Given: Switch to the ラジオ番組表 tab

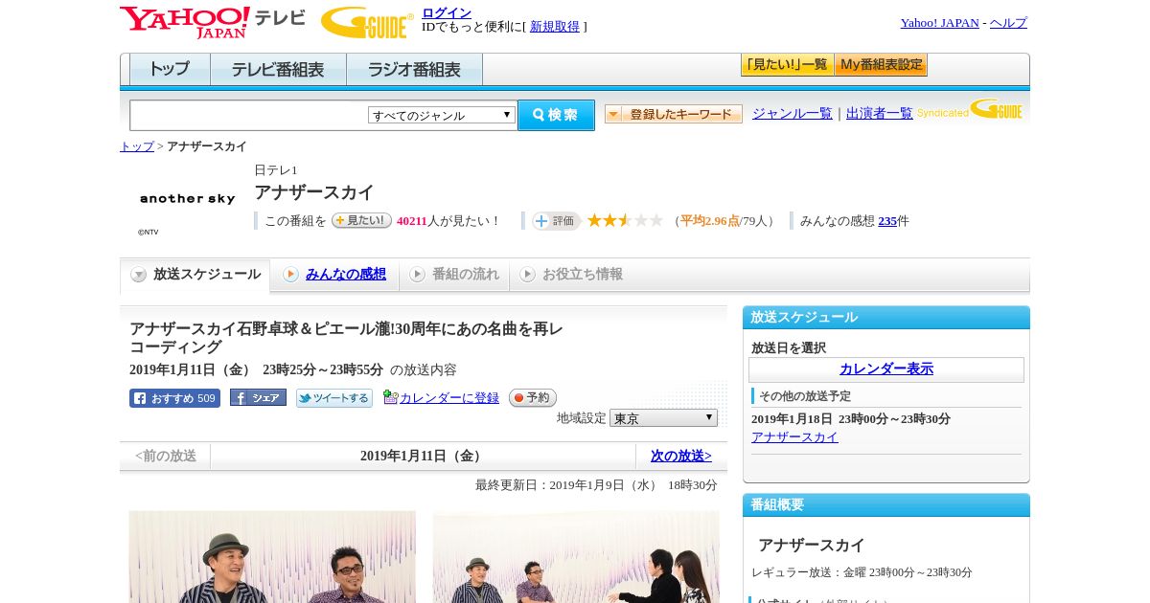Looking at the screenshot, I should [x=414, y=70].
